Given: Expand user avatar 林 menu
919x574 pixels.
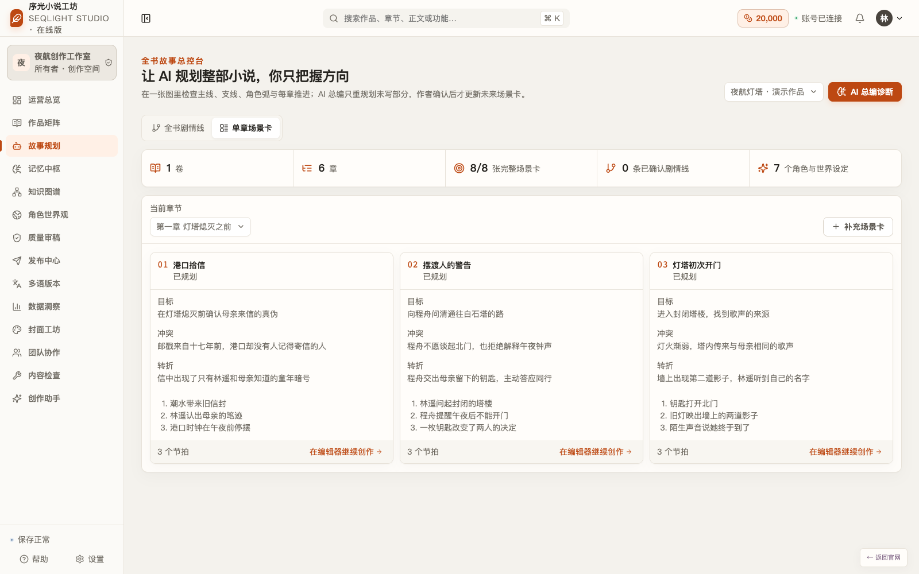Looking at the screenshot, I should point(889,18).
